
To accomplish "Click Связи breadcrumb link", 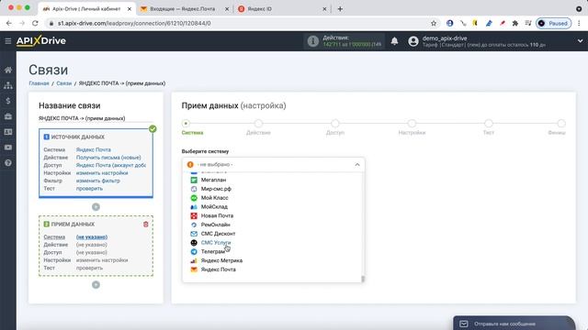I will click(x=63, y=83).
